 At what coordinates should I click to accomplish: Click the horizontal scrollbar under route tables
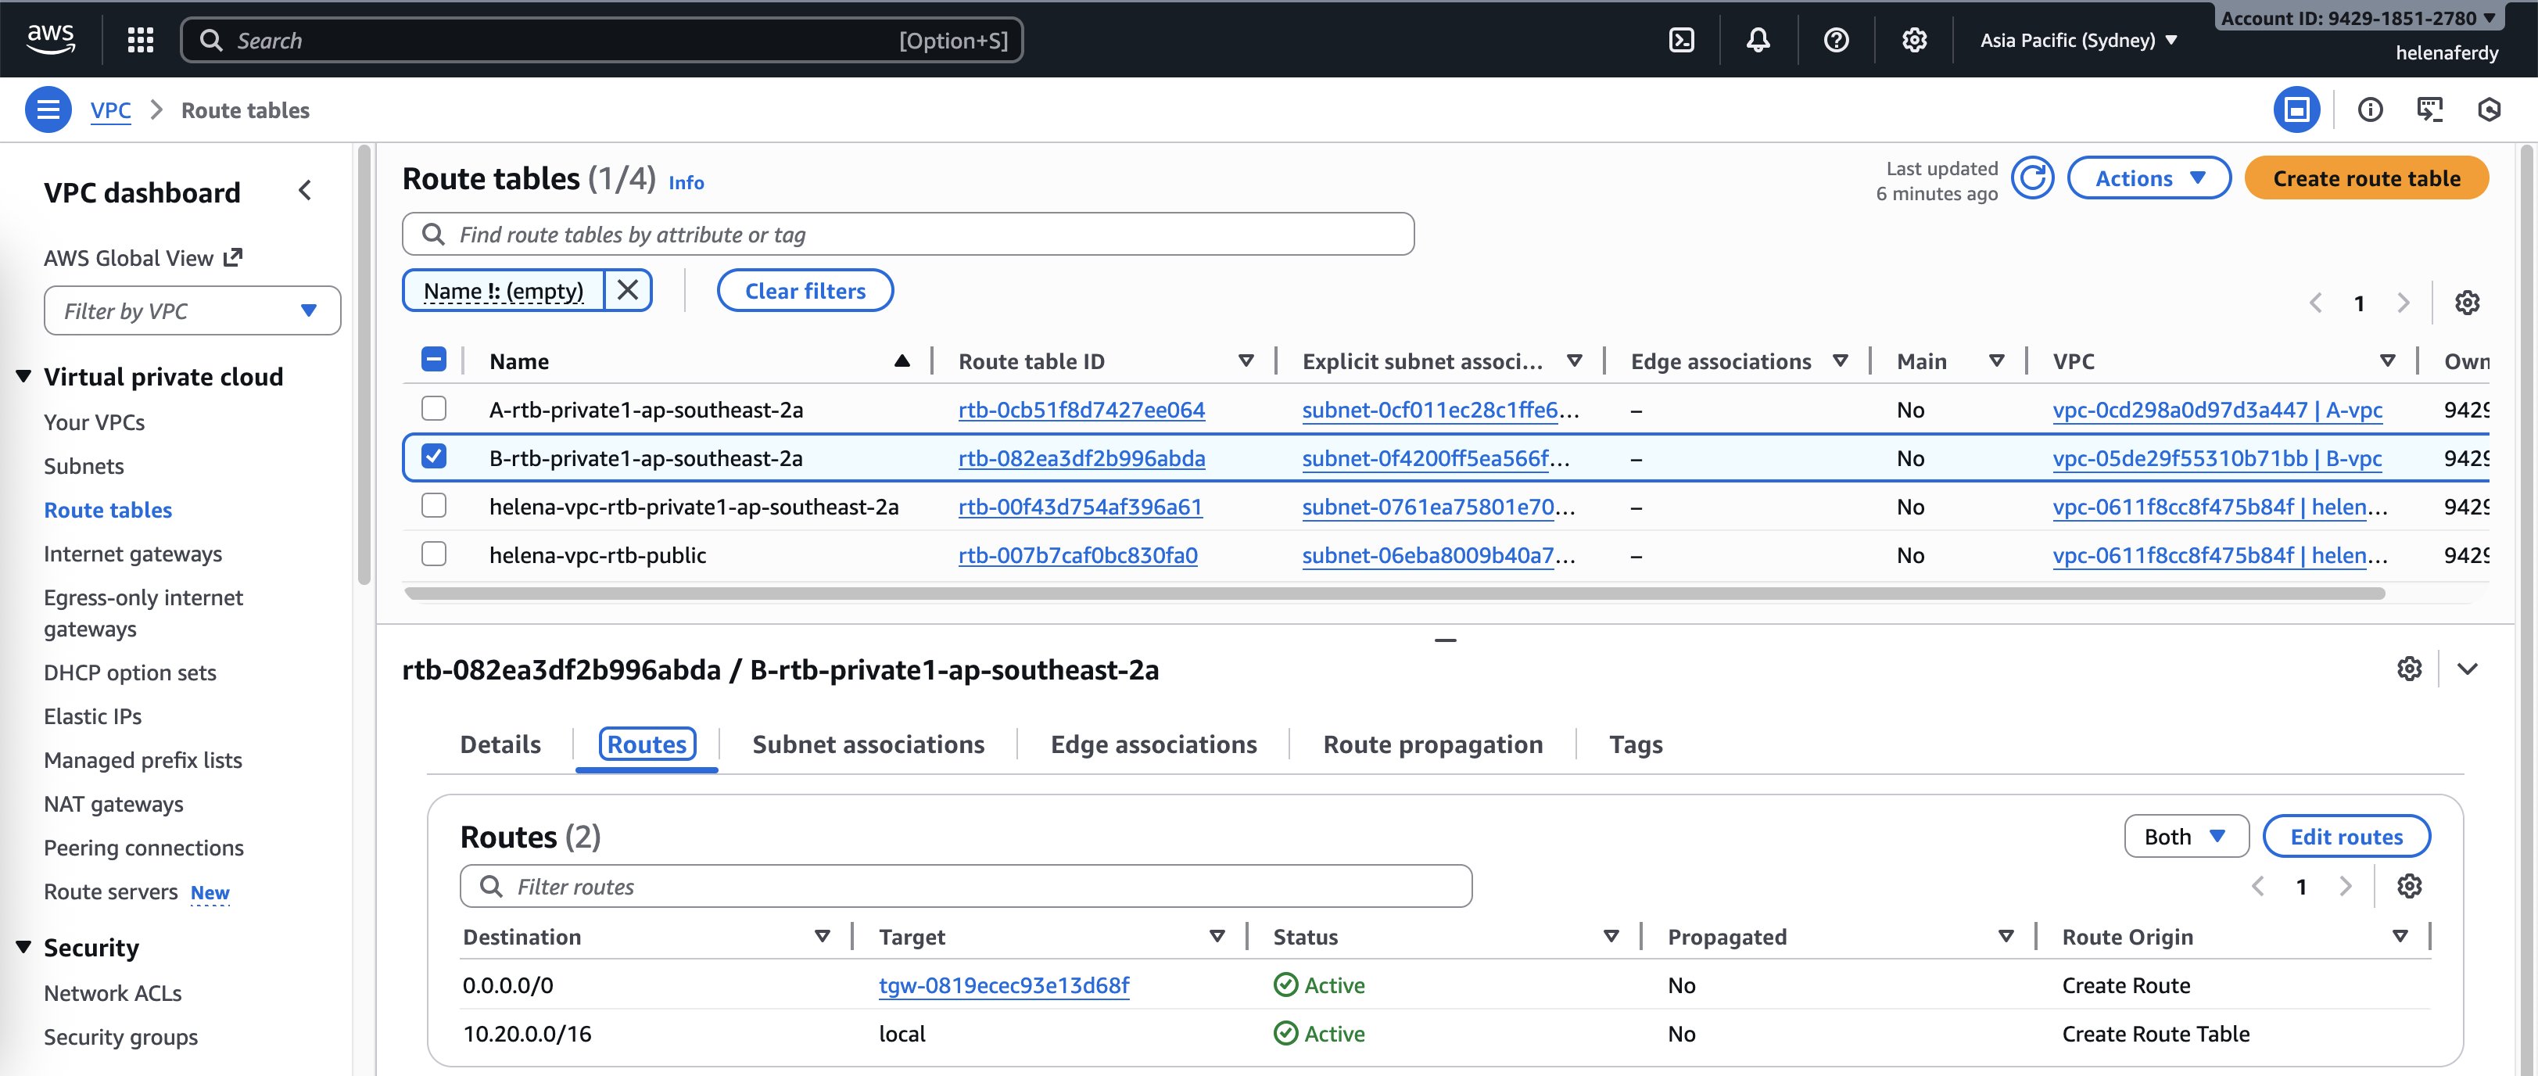1393,594
